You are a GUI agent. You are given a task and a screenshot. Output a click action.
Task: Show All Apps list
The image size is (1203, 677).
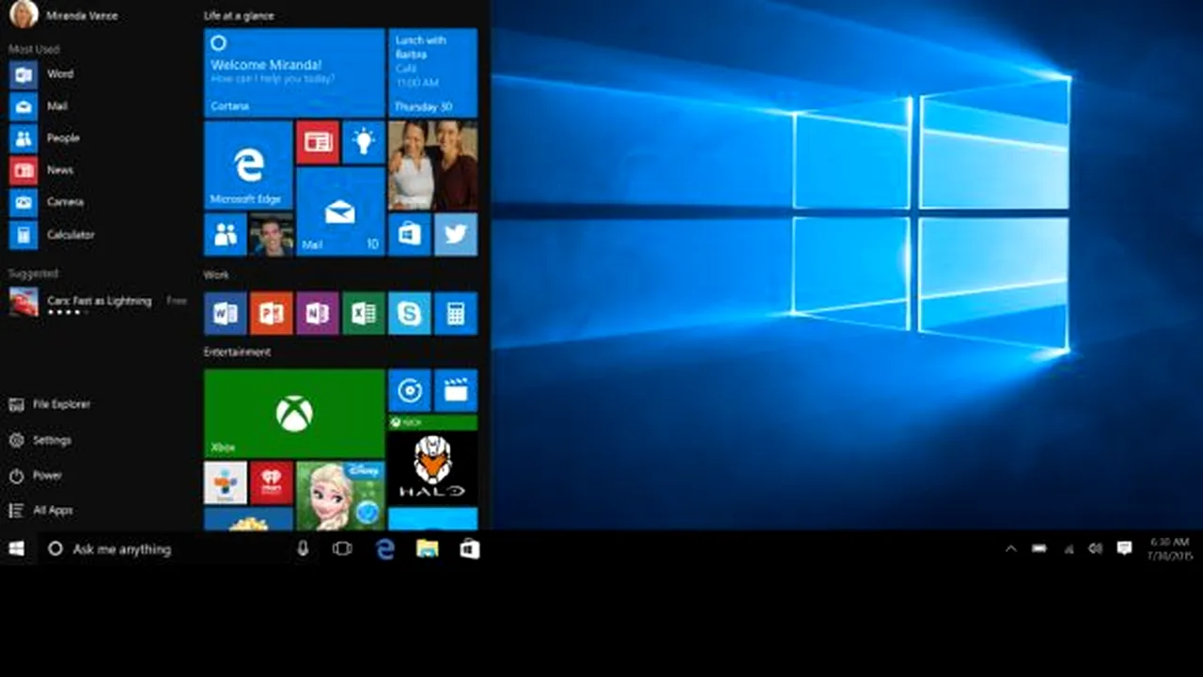click(40, 511)
